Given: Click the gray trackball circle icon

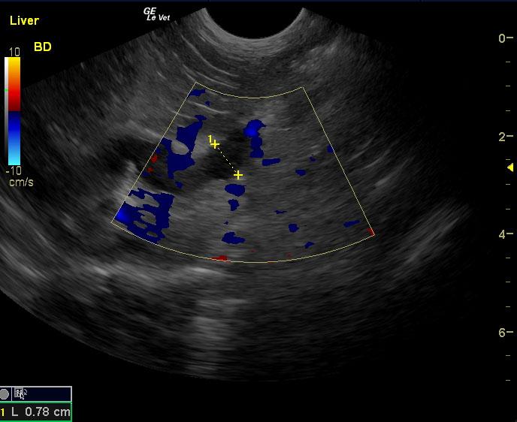Looking at the screenshot, I should pyautogui.click(x=5, y=393).
